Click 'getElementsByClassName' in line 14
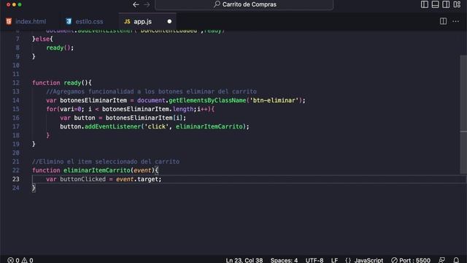 [x=207, y=100]
